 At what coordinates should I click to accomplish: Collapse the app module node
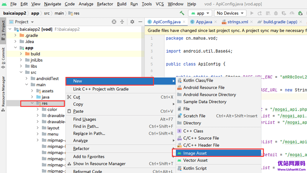tap(15, 47)
